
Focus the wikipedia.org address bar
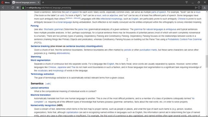tap(109, 8)
